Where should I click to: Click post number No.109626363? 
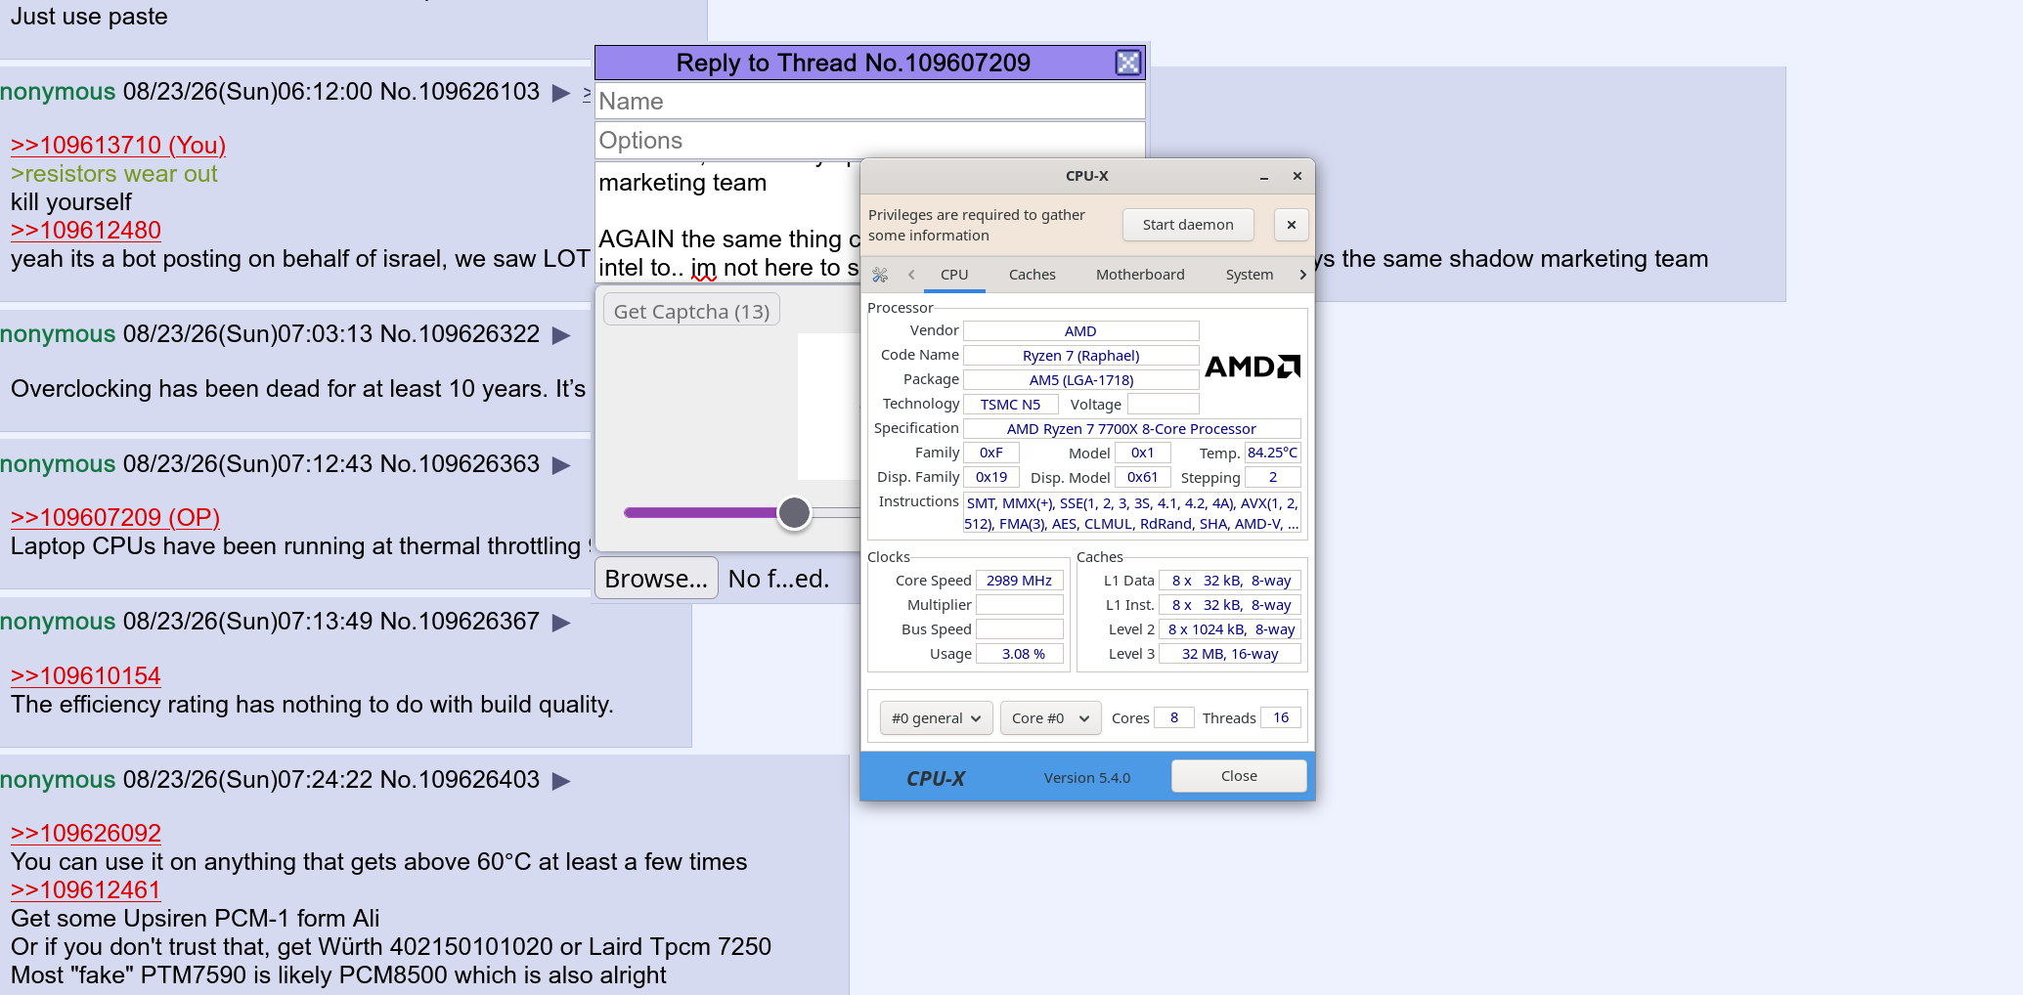pyautogui.click(x=460, y=464)
